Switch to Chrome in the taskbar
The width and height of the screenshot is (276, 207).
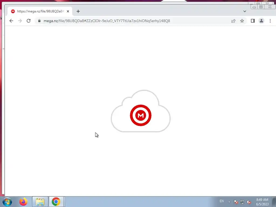point(56,202)
